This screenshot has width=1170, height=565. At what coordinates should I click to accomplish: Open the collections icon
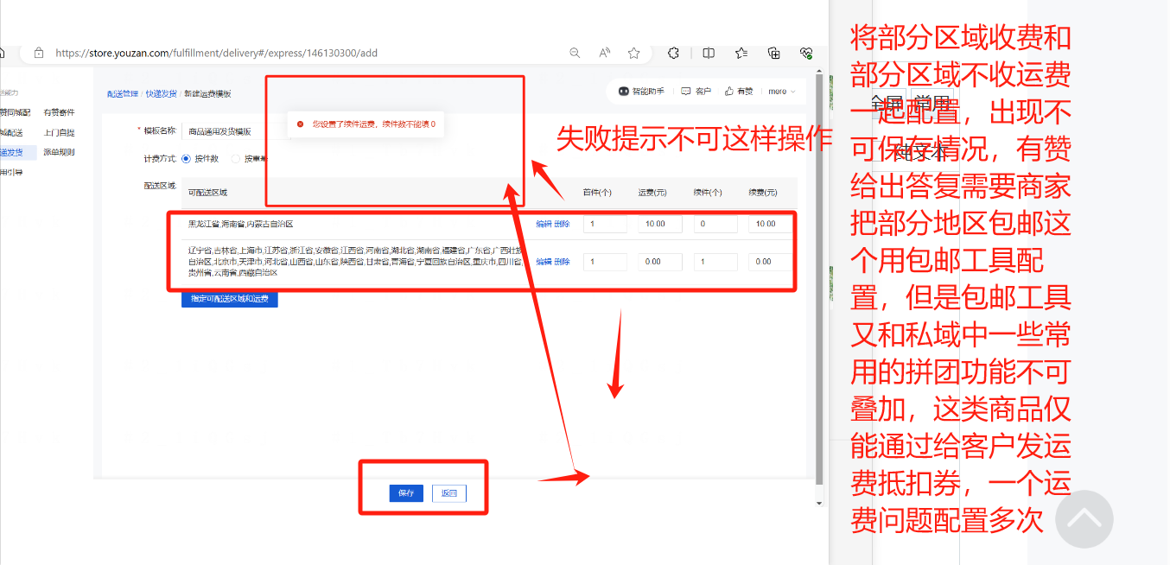tap(774, 53)
